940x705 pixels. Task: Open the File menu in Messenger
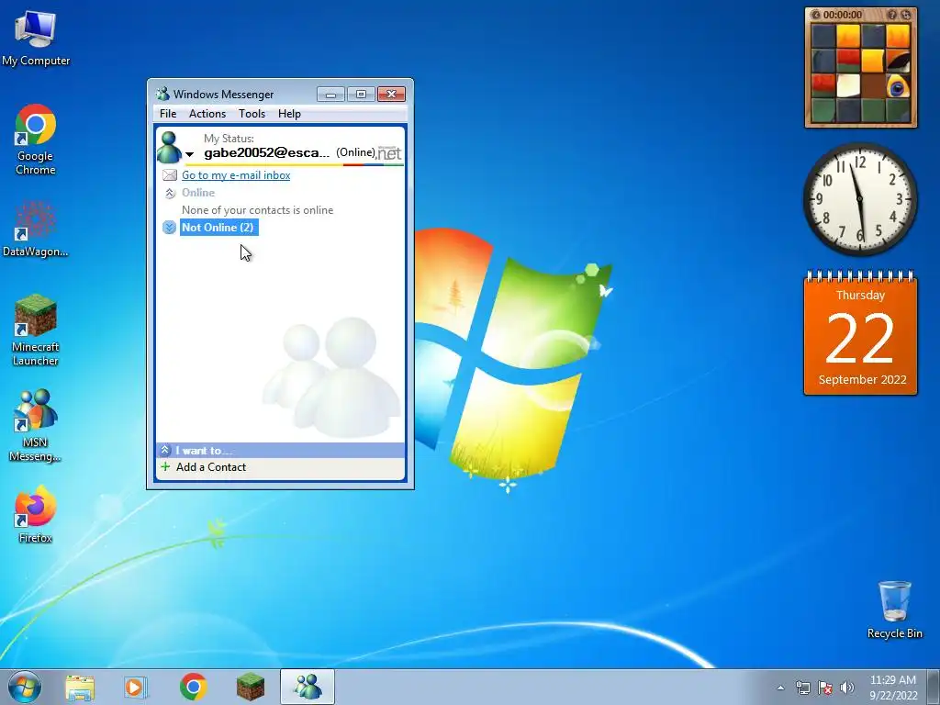[168, 114]
